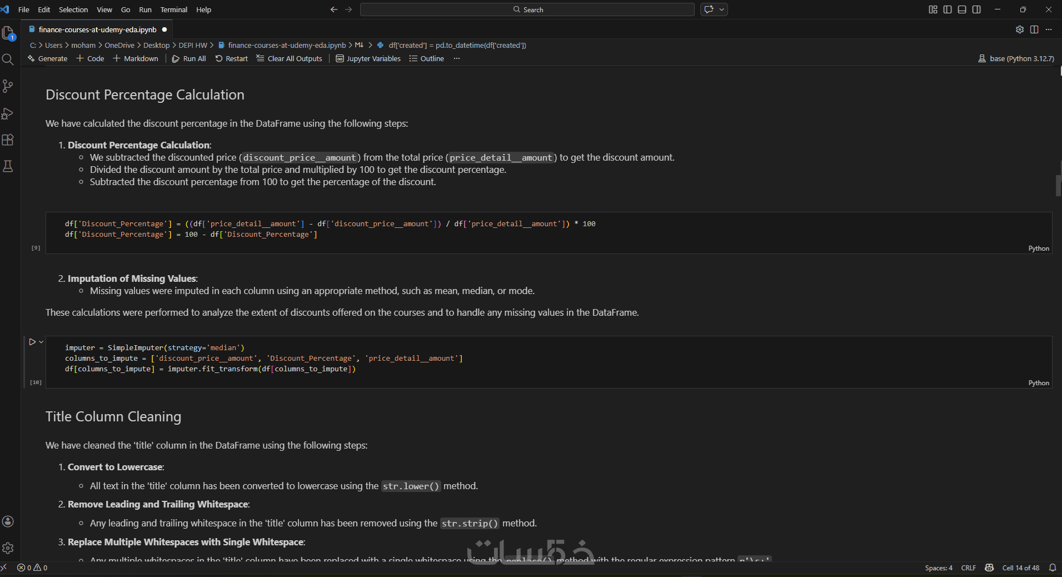Open the Go menu
The image size is (1062, 577).
coord(126,9)
